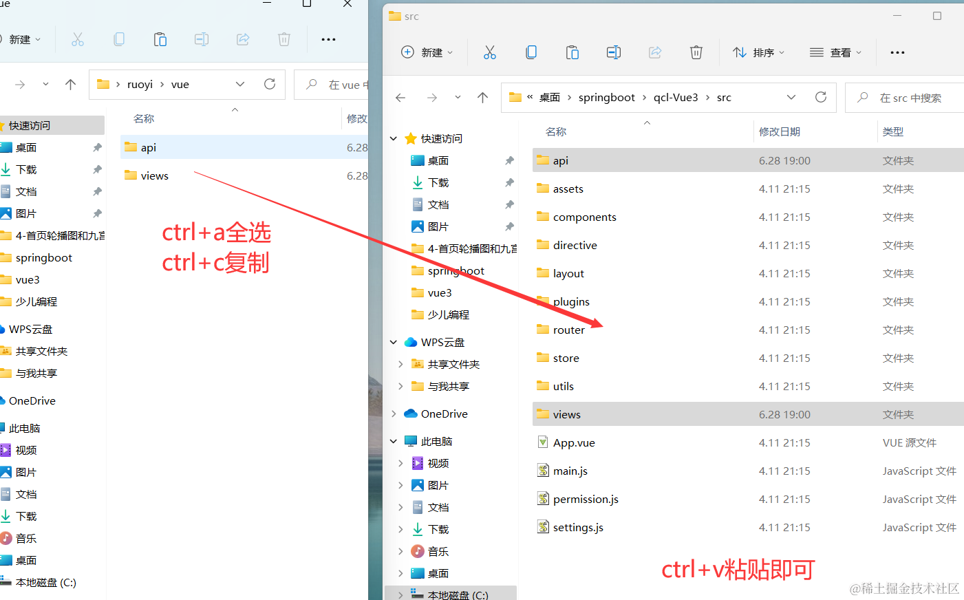Viewport: 964px width, 600px height.
Task: Open the 排序 sort dropdown
Action: click(758, 52)
